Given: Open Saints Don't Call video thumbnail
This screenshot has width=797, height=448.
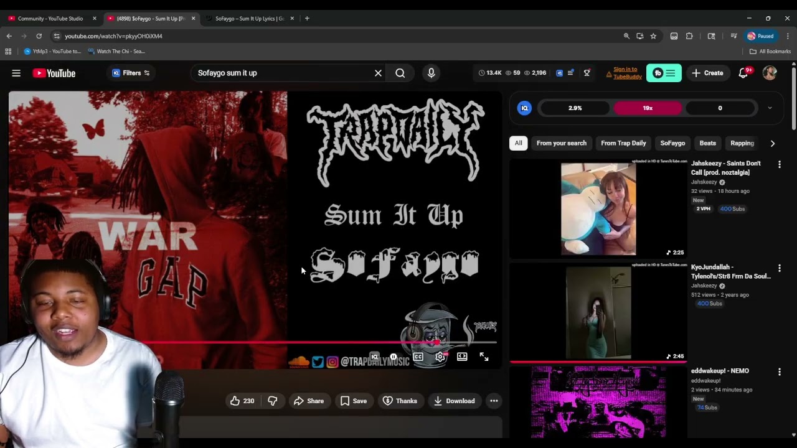Looking at the screenshot, I should [x=598, y=208].
